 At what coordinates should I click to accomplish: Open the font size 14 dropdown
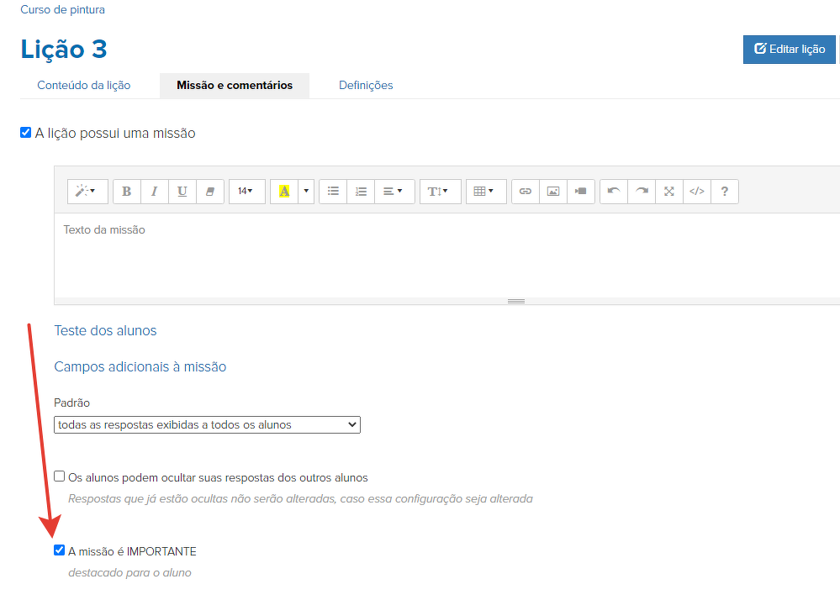click(x=246, y=192)
